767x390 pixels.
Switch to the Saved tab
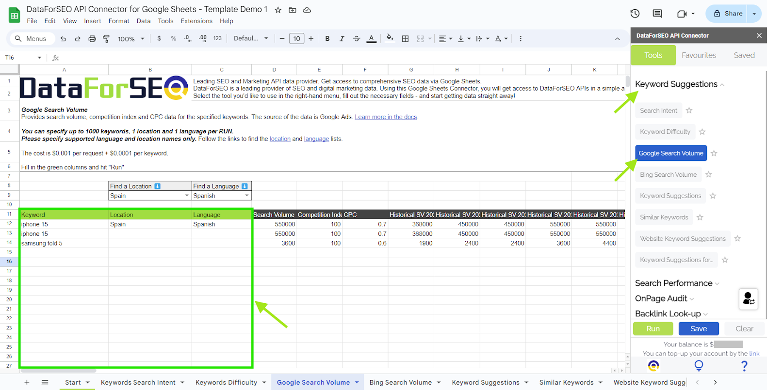744,55
